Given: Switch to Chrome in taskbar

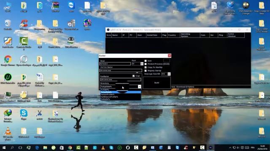Looking at the screenshot, I should click(x=70, y=148).
